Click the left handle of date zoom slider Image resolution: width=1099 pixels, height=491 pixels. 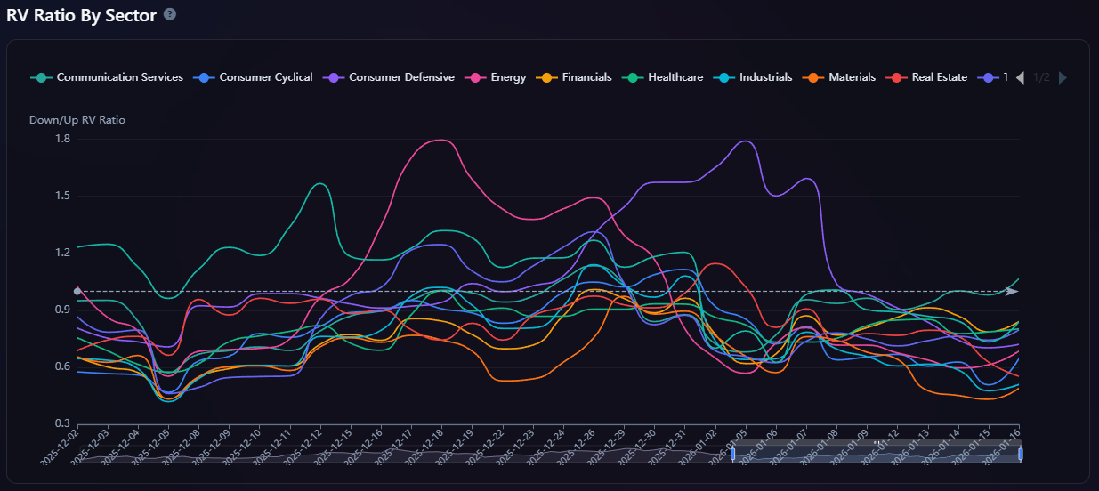732,454
